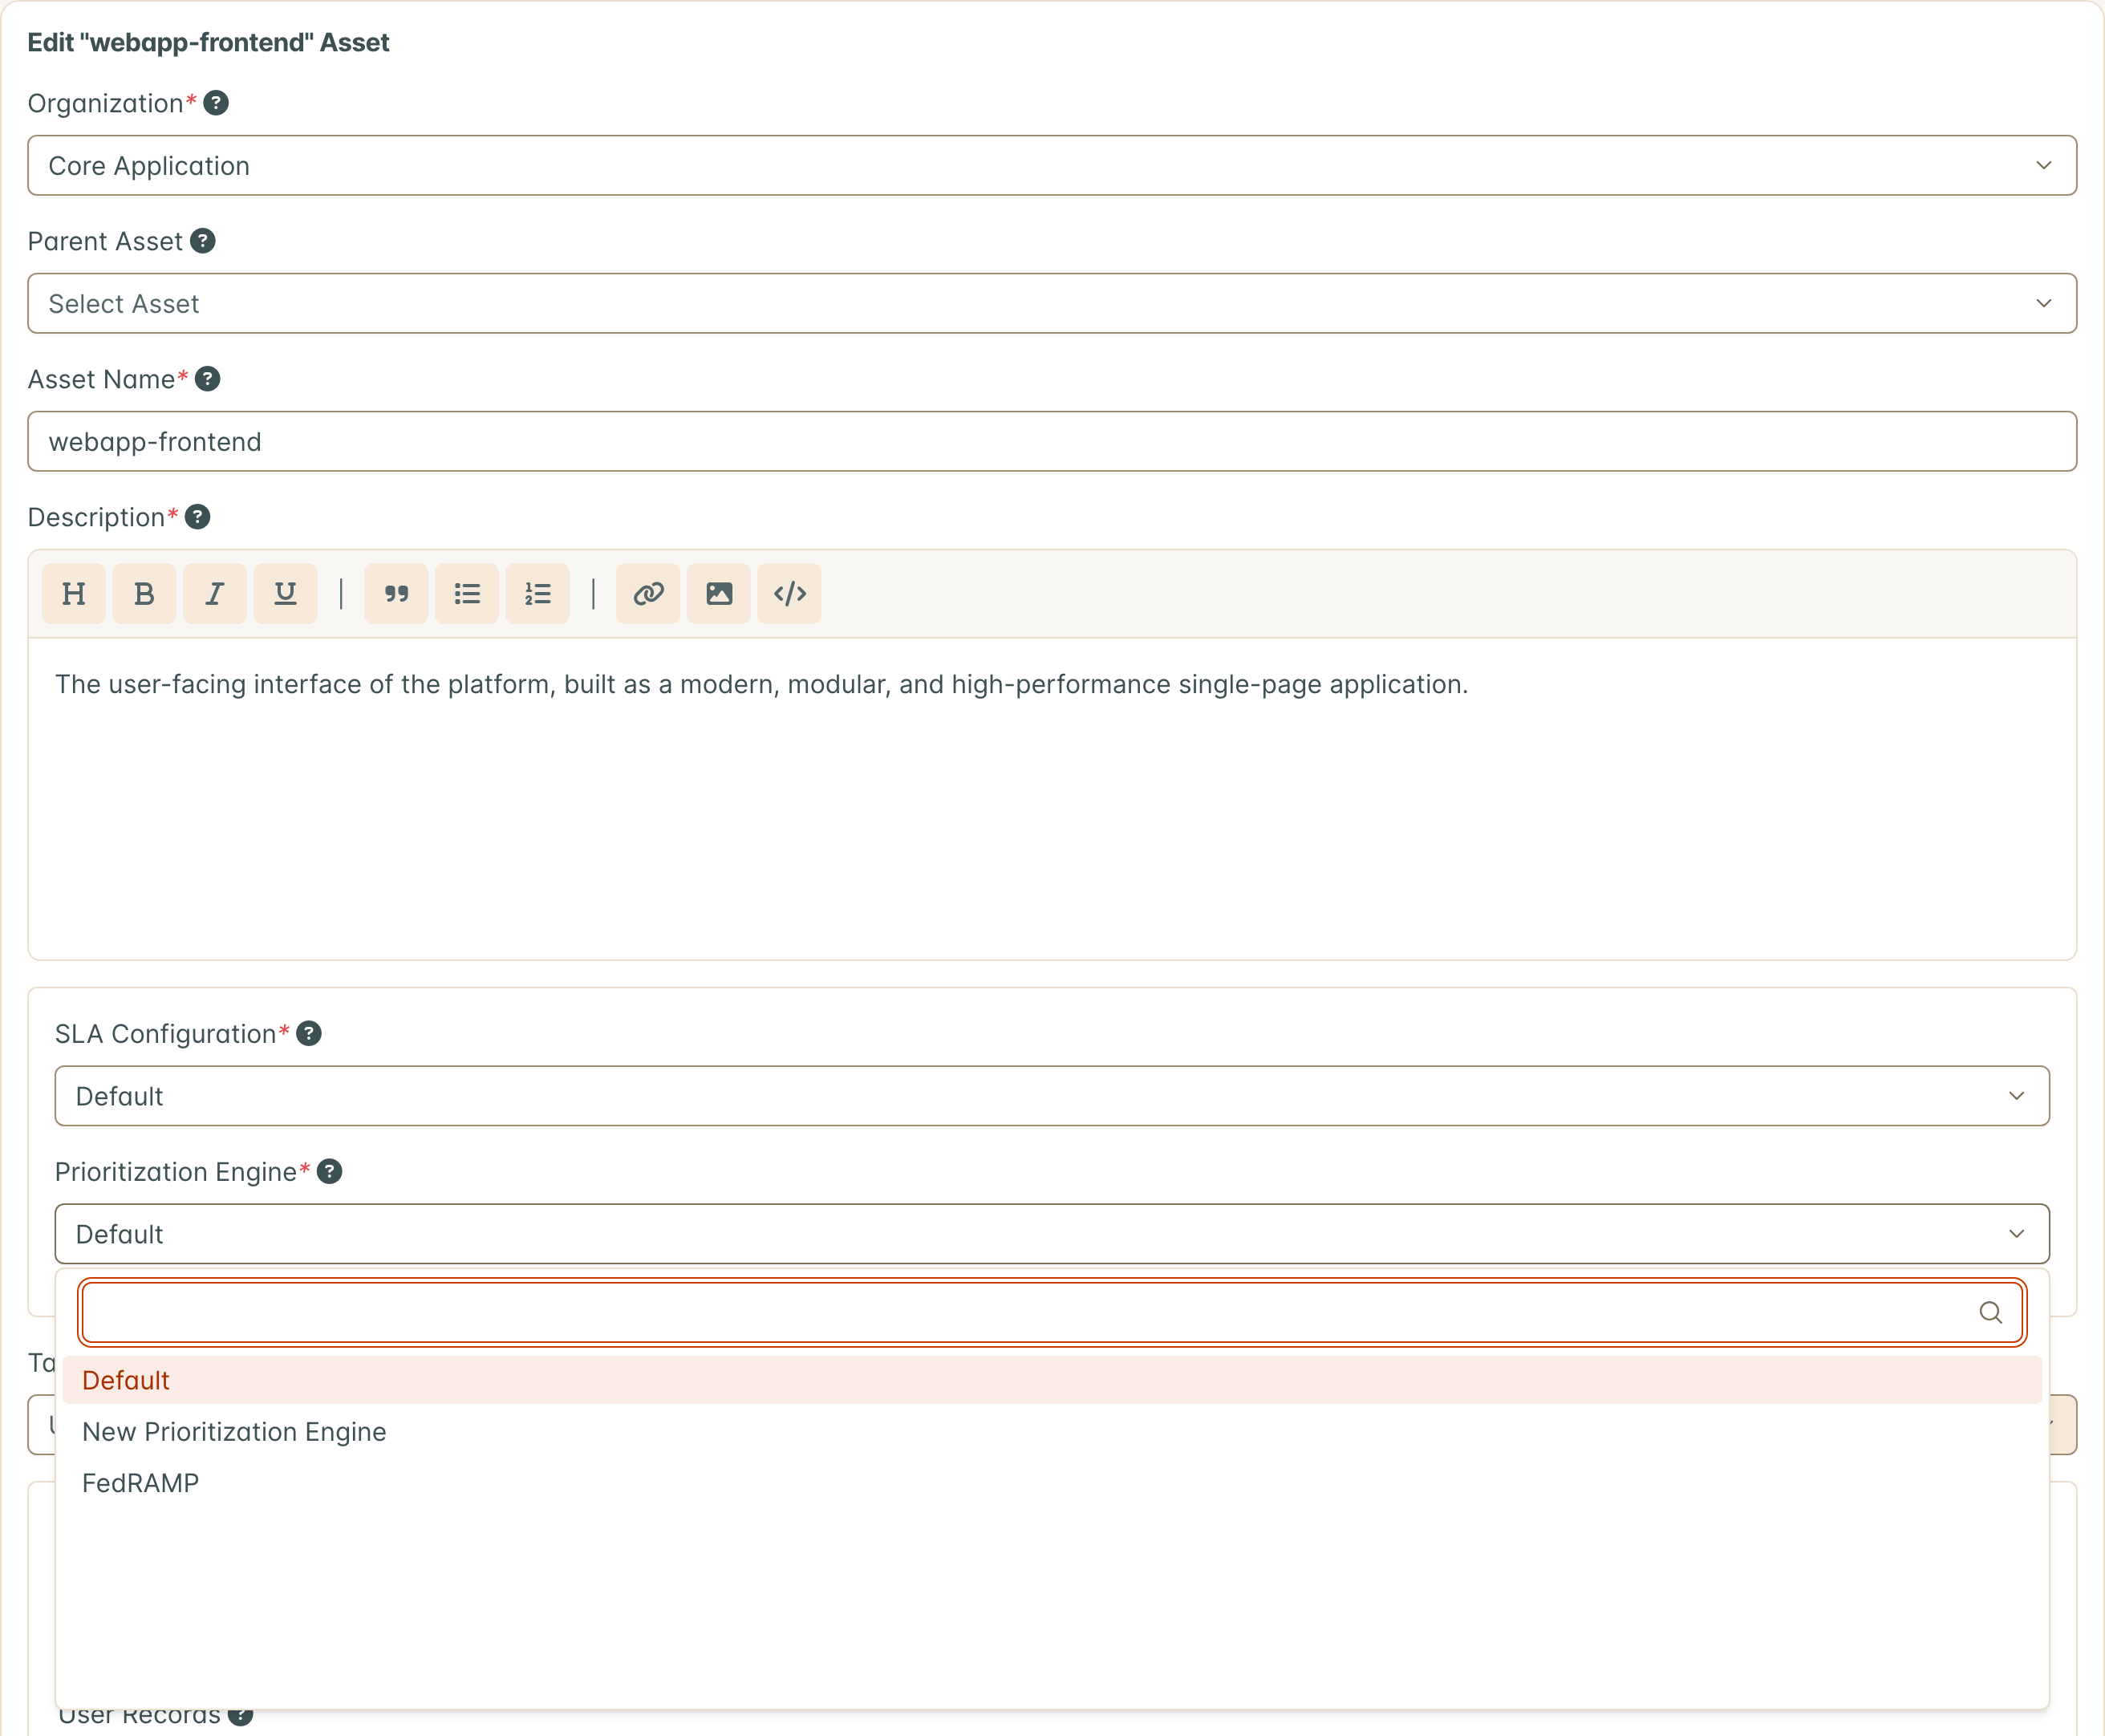Choose FedRAMP from the engine list

point(1052,1483)
